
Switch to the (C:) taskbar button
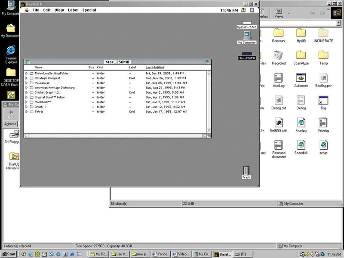[x=243, y=254]
